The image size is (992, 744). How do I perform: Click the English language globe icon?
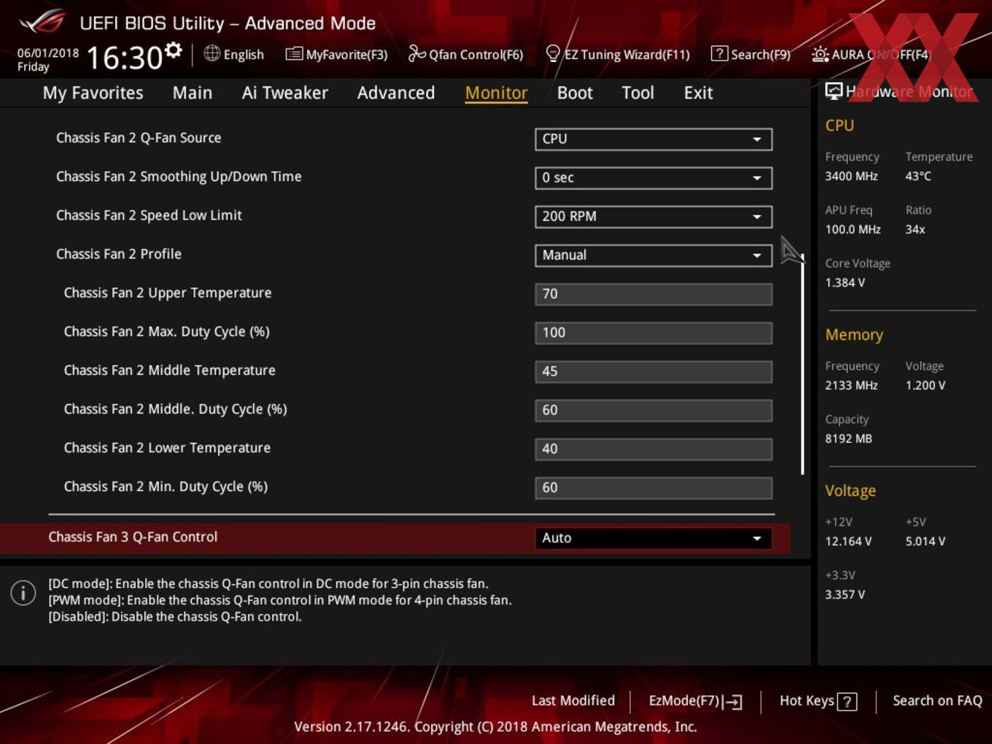tap(212, 53)
